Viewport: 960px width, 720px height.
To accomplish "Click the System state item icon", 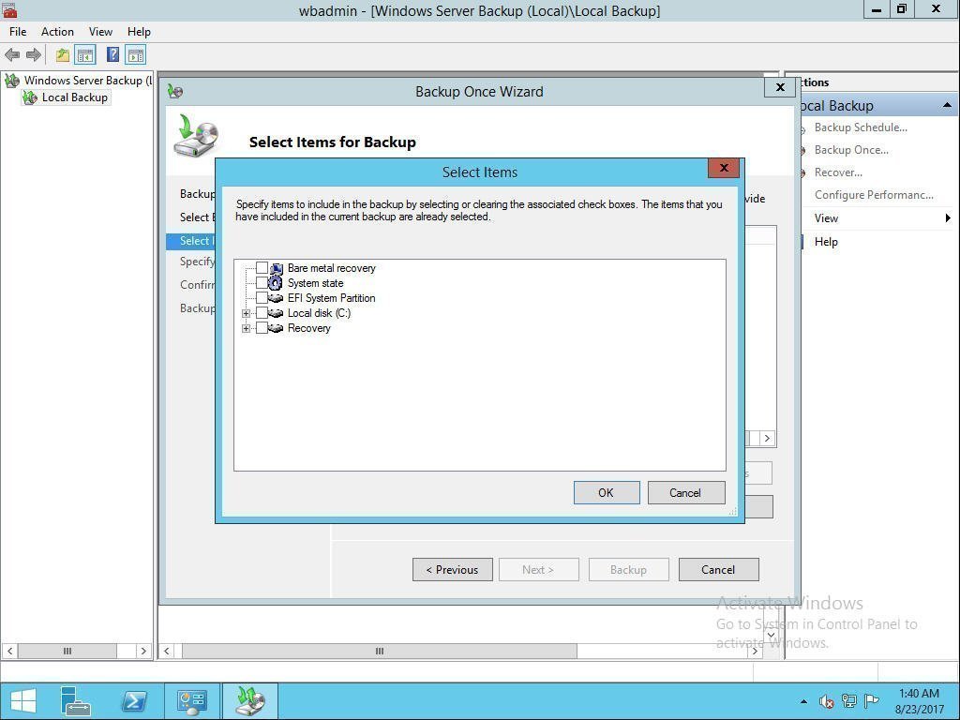I will pyautogui.click(x=276, y=283).
